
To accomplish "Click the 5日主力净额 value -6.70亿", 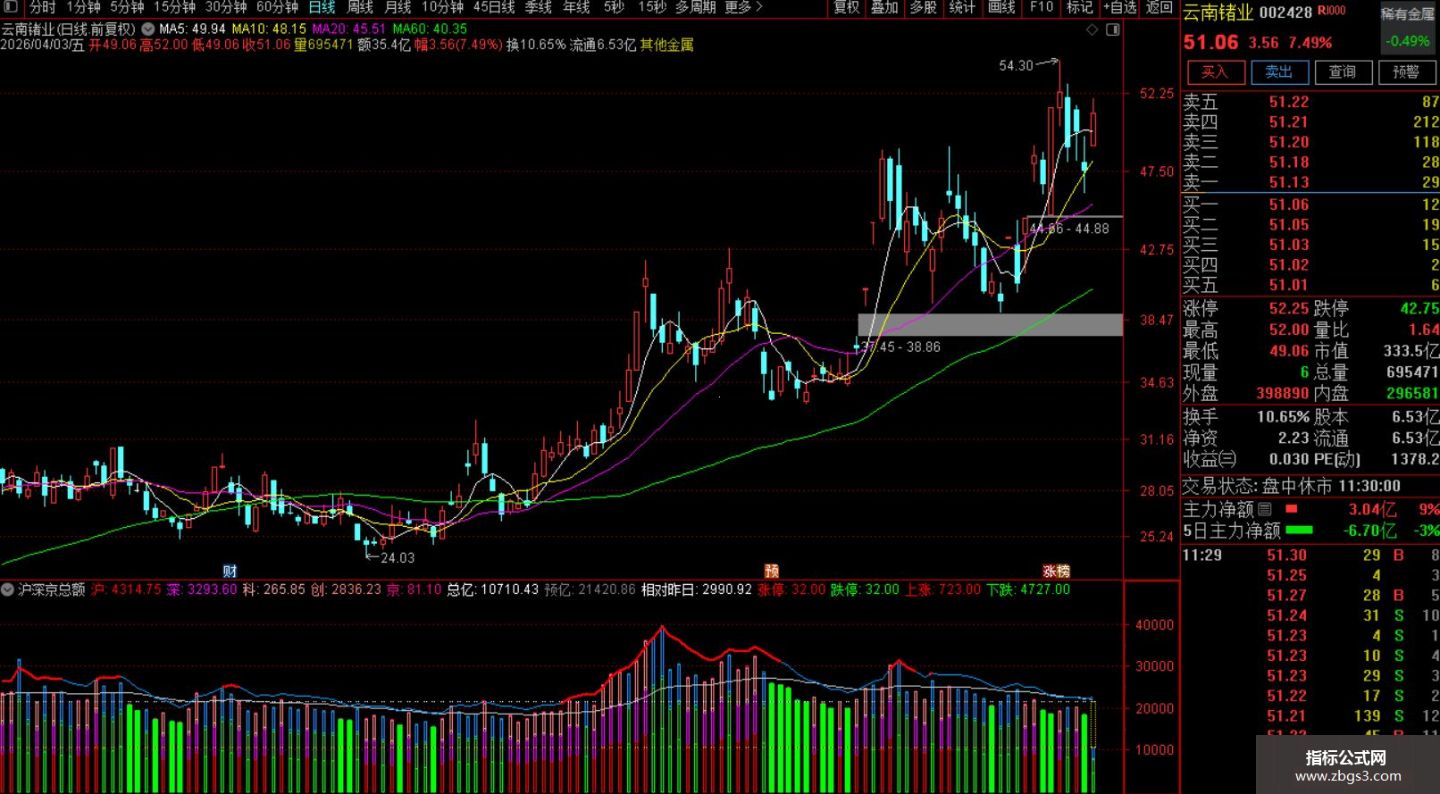I will [x=1369, y=531].
